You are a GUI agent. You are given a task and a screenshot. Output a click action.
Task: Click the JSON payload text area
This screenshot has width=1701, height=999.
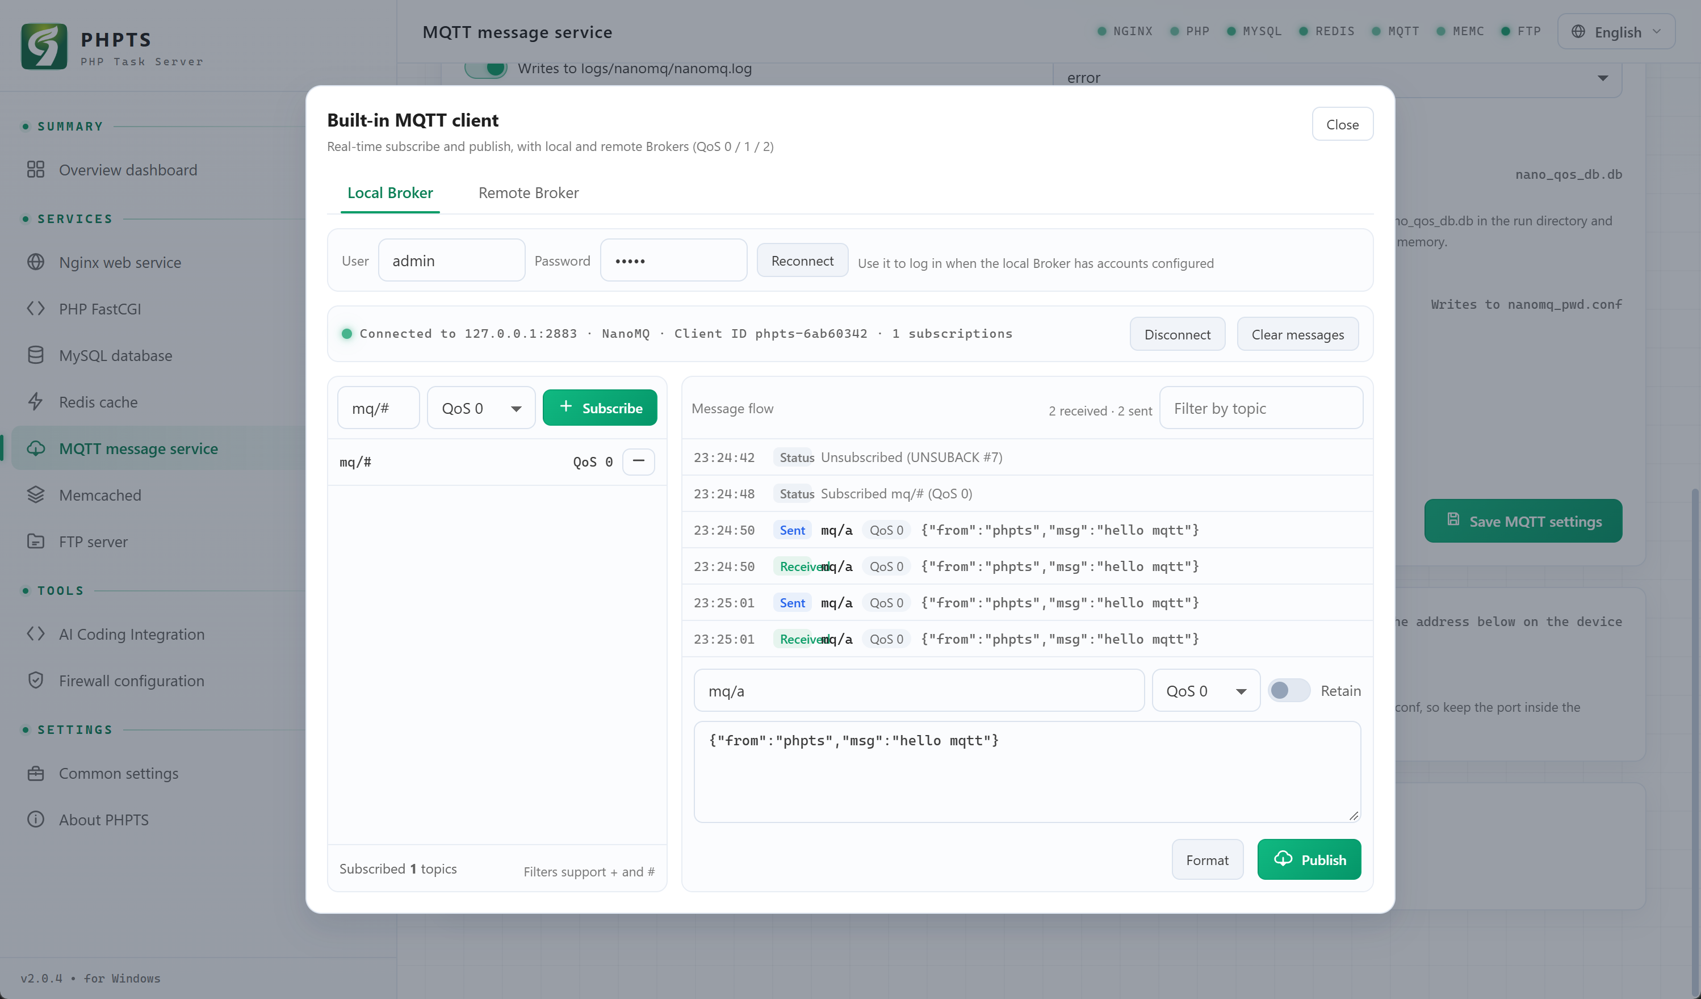[1027, 771]
